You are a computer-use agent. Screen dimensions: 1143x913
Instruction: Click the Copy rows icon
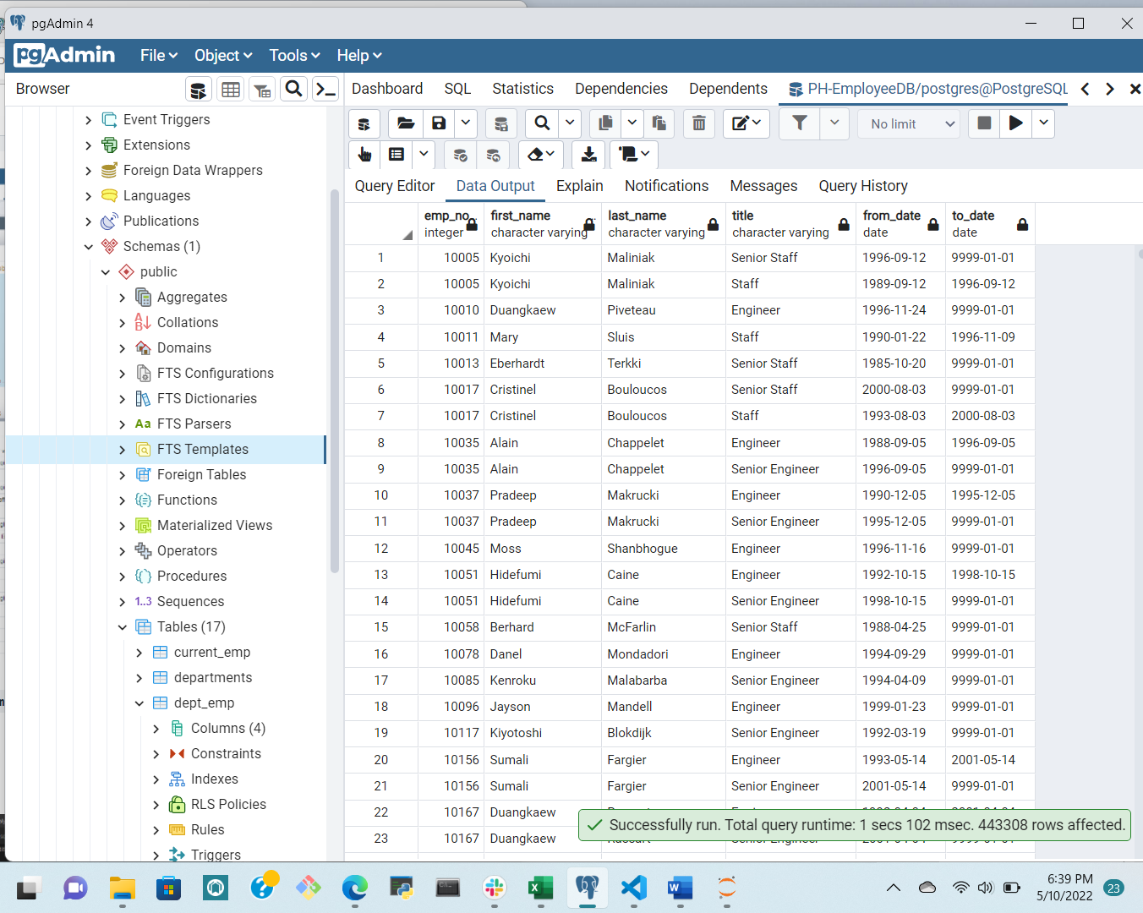(605, 123)
